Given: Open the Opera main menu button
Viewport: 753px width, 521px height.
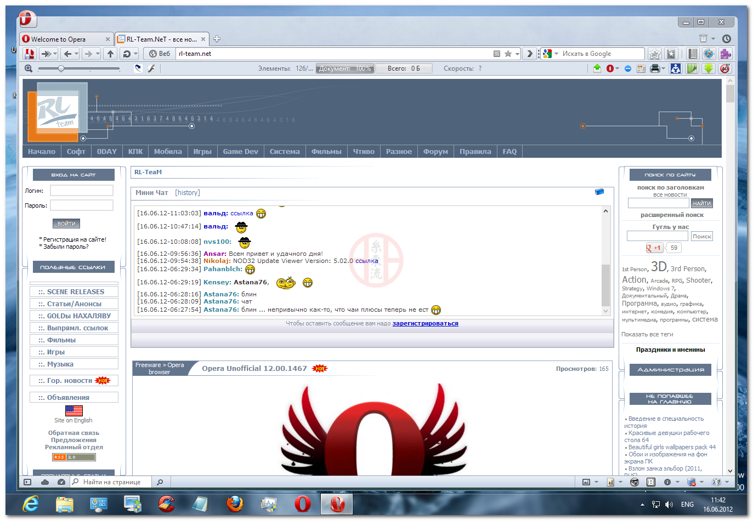Looking at the screenshot, I should pos(27,19).
